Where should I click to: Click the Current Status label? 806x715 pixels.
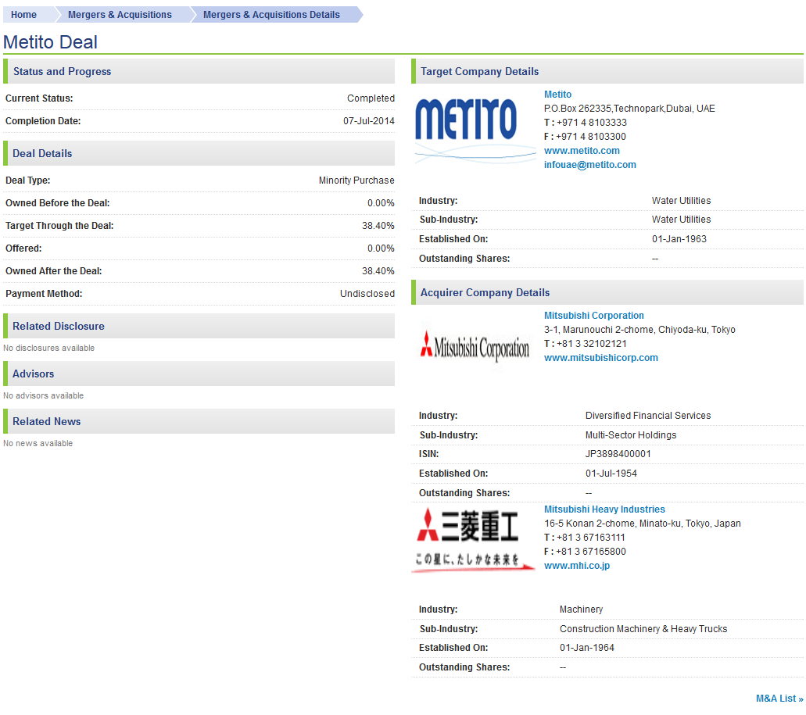coord(39,98)
